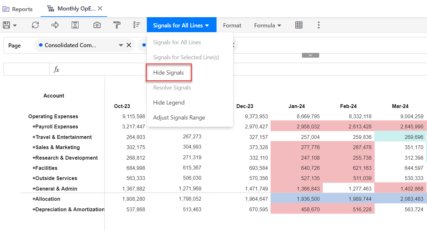The height and width of the screenshot is (231, 427).
Task: Choose Hide Legend to toggle the legend
Action: tap(169, 102)
